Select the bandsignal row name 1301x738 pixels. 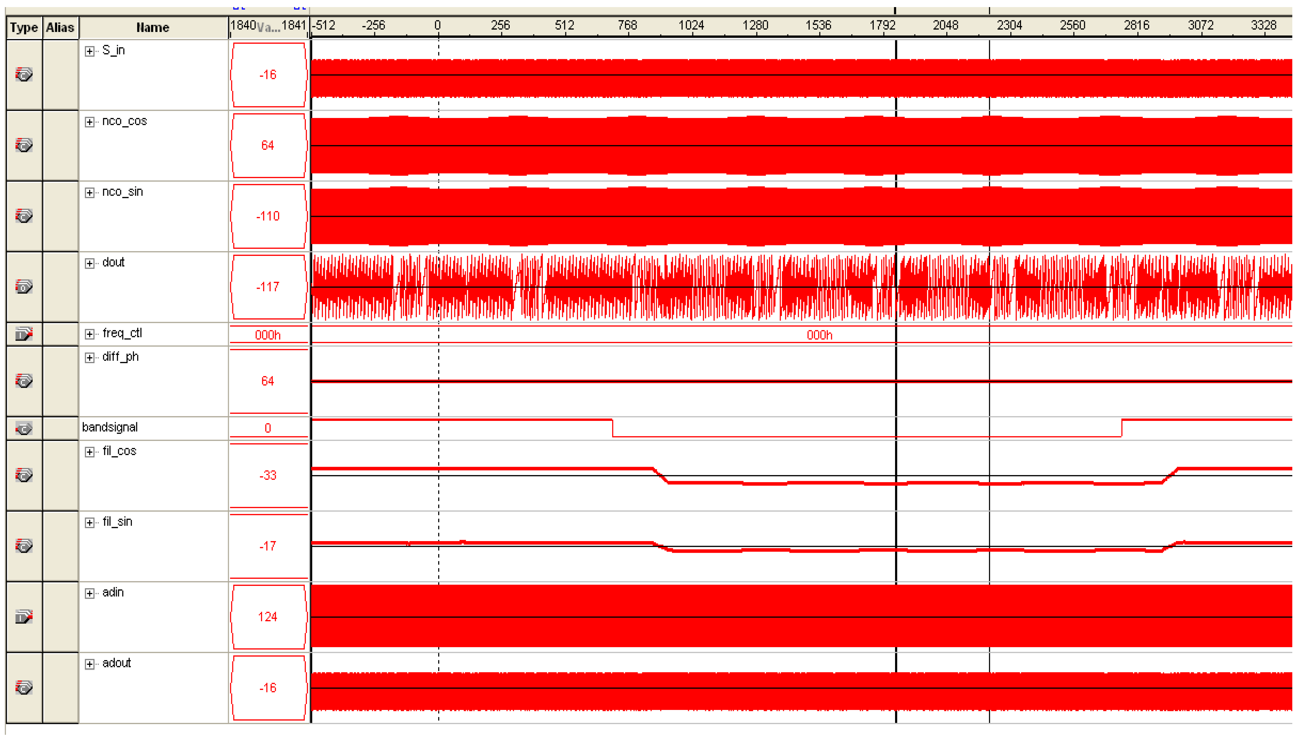pyautogui.click(x=110, y=427)
